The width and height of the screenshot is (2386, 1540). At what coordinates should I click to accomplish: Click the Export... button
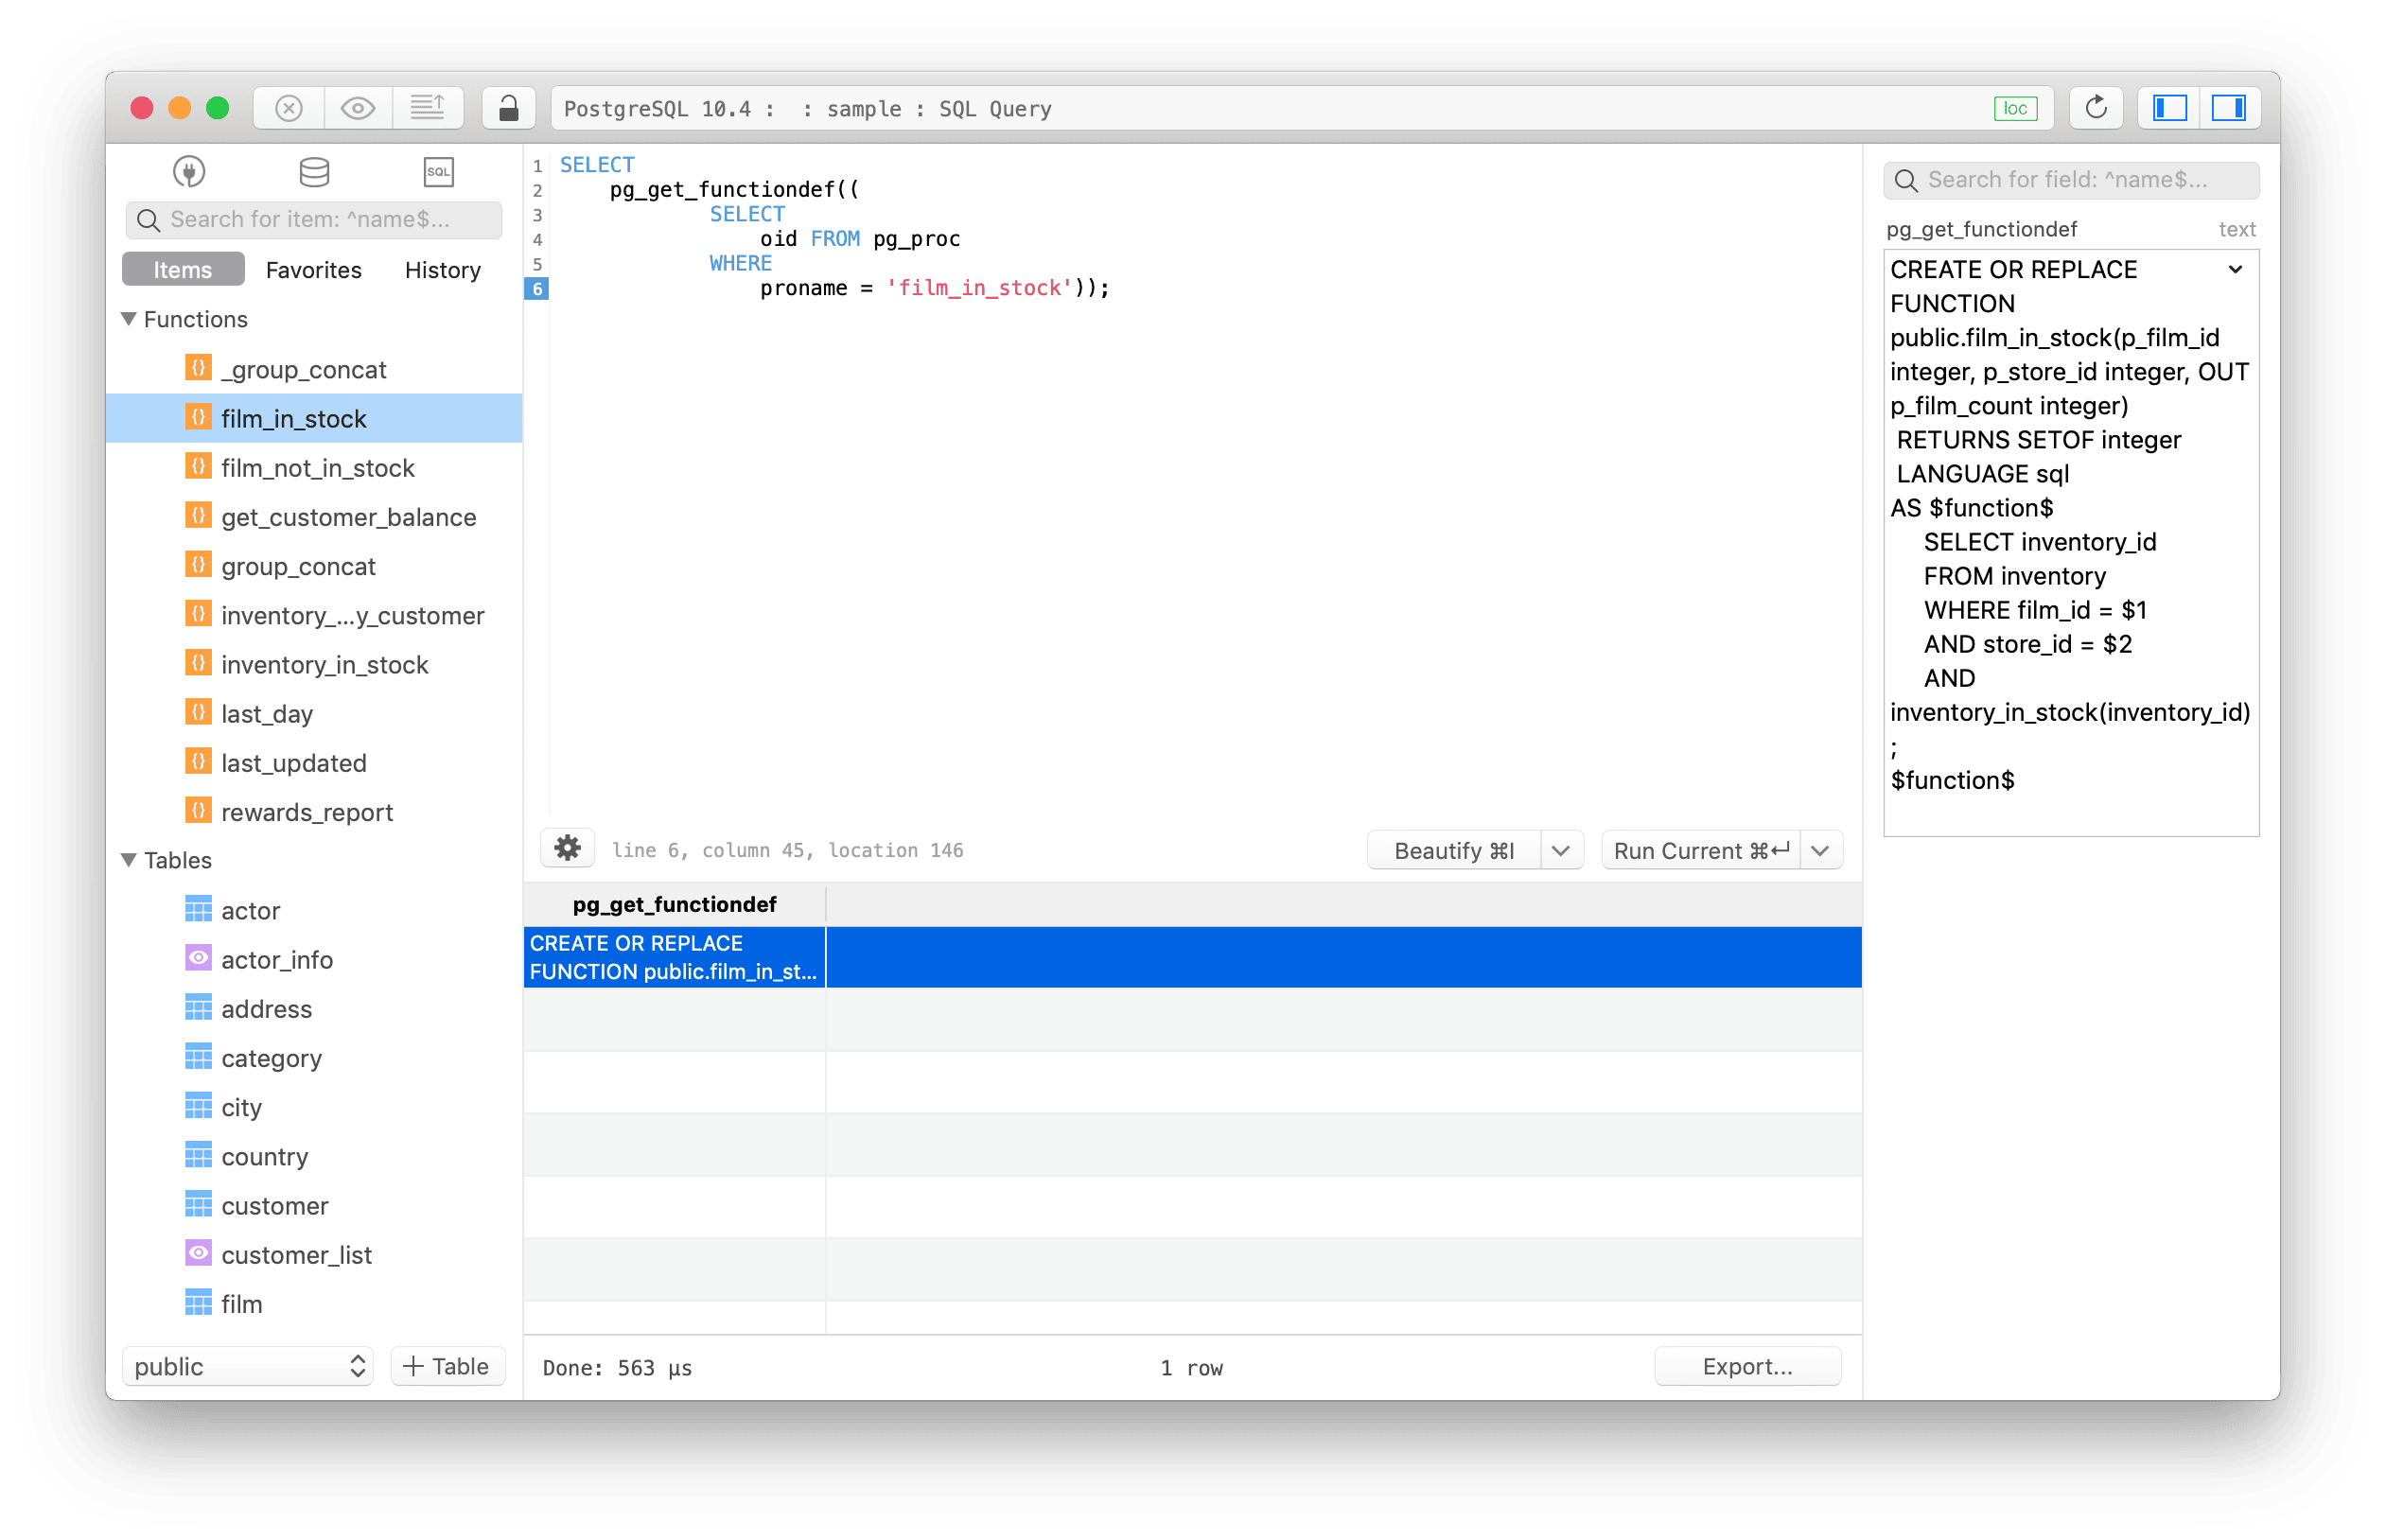click(1747, 1366)
